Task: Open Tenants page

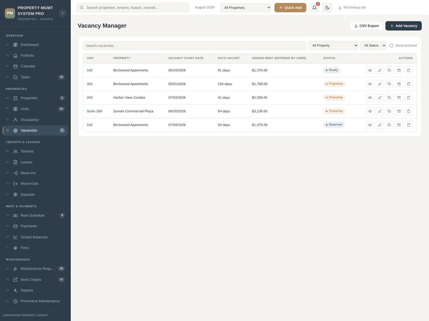Action: (35, 152)
